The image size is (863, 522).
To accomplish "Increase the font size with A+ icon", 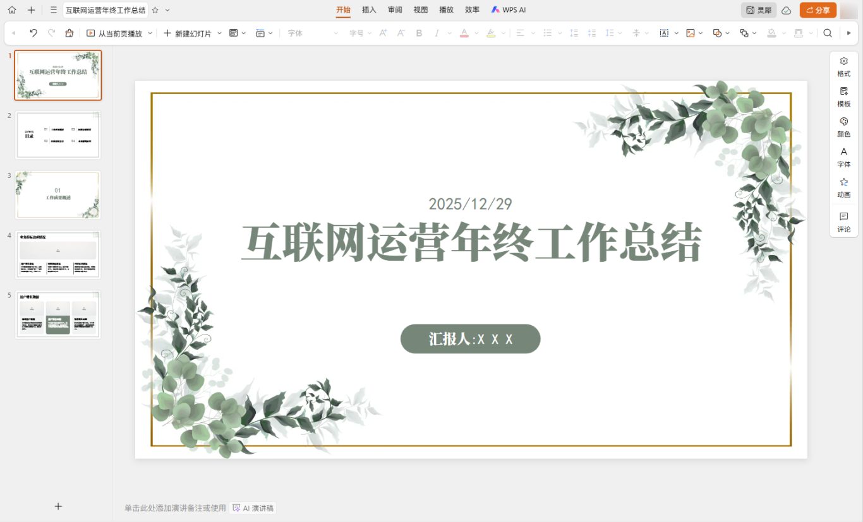I will click(382, 32).
